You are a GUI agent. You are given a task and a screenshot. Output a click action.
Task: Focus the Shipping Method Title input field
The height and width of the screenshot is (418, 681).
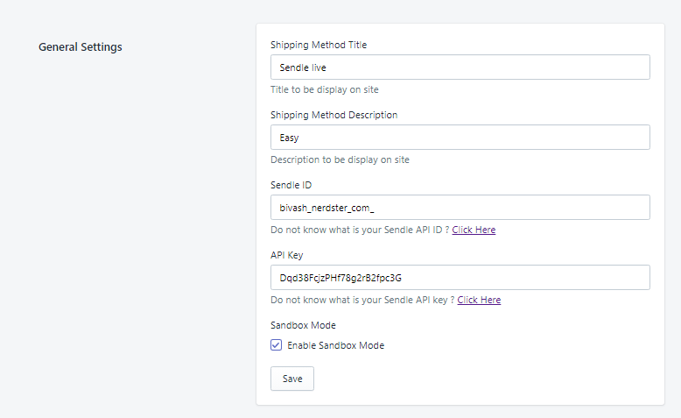click(460, 67)
